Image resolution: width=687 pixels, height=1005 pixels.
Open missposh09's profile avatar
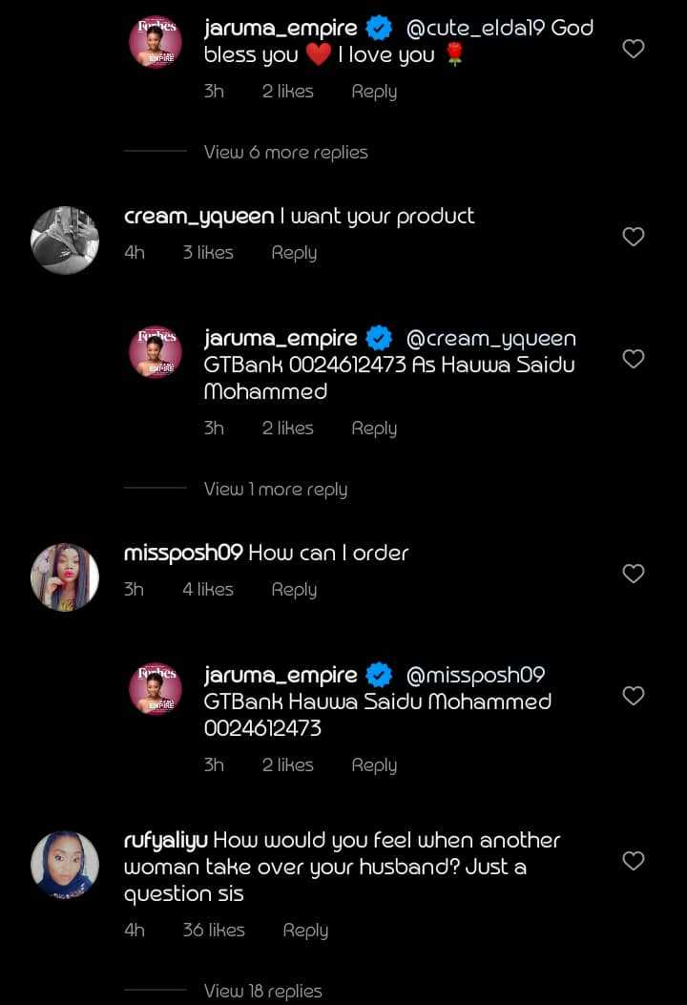tap(65, 577)
